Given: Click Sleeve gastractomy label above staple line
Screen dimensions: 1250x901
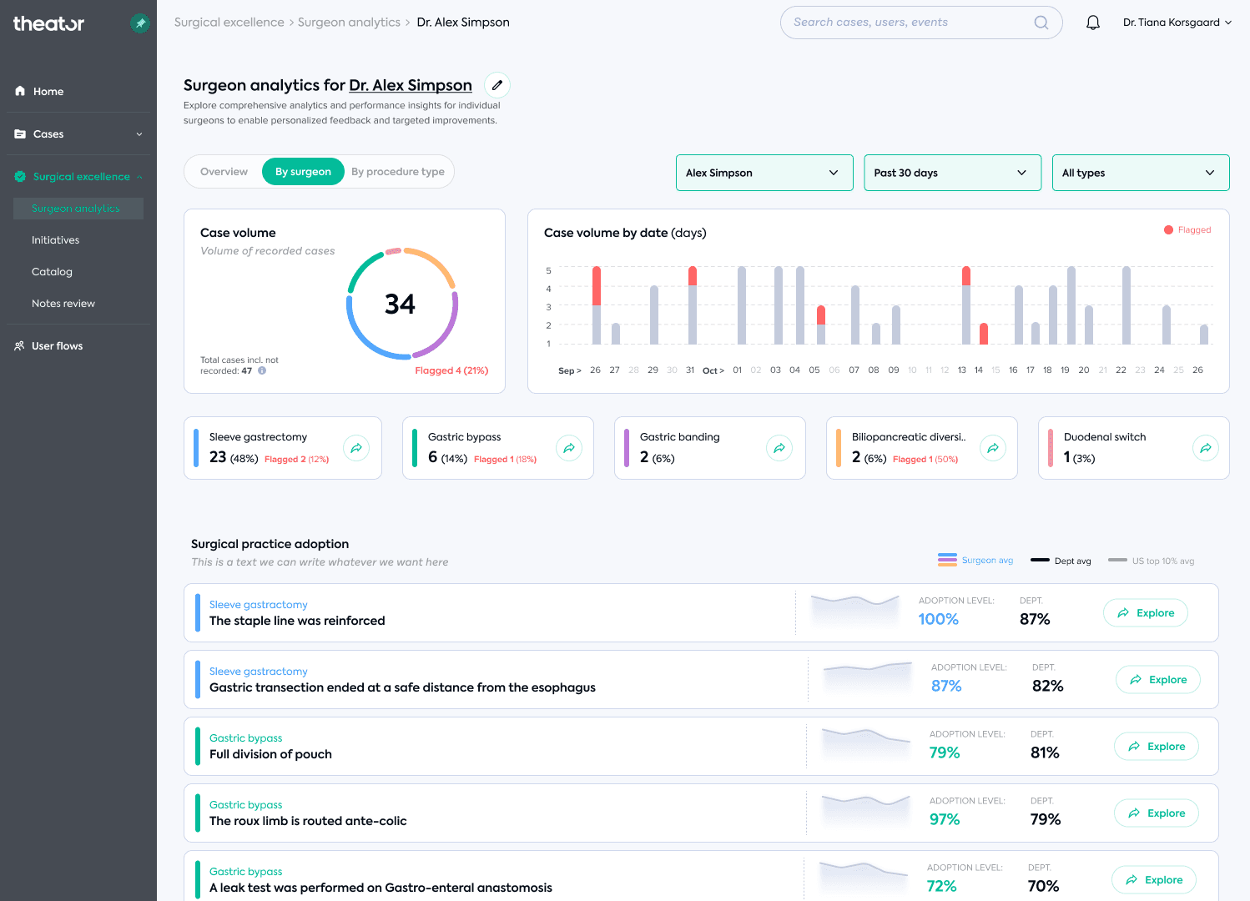Looking at the screenshot, I should pyautogui.click(x=259, y=605).
